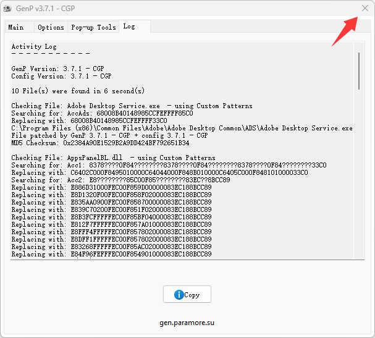
Task: Click 'Replacing with: E835AA0900FEC0...' line
Action: click(111, 202)
